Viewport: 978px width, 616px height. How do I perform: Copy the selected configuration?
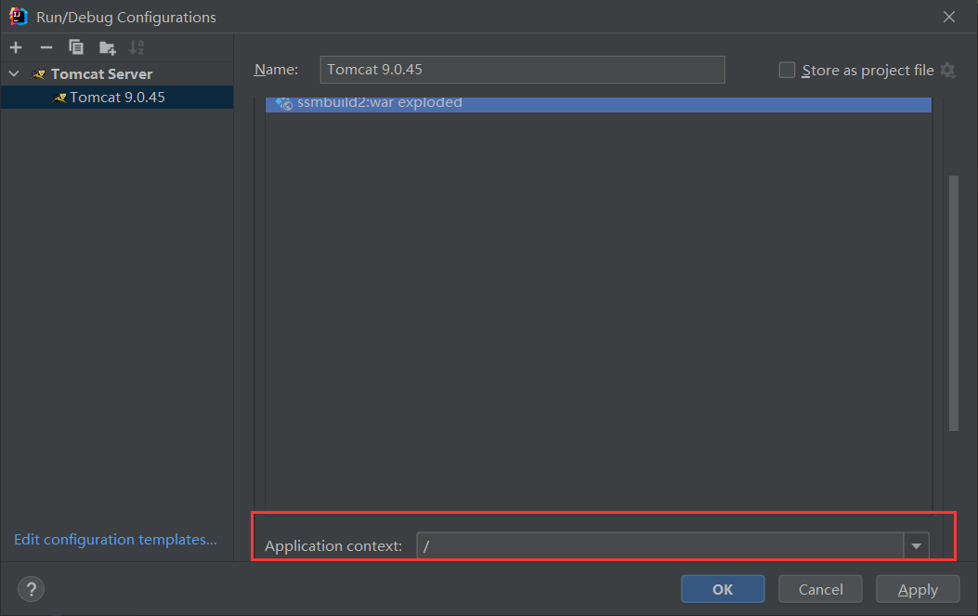click(x=76, y=47)
